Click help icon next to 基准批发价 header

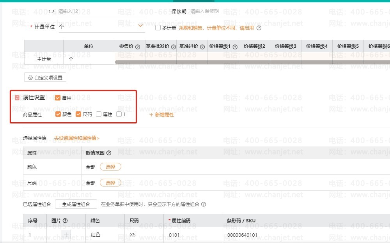174,47
